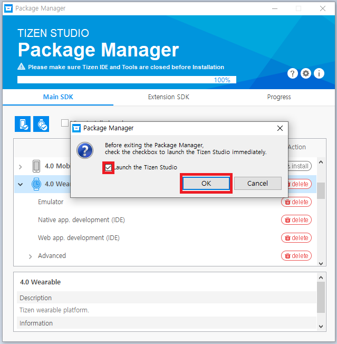Click the package list scrollbar thumb

321,190
